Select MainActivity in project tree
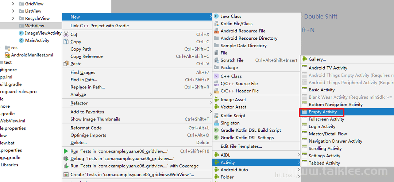The image size is (394, 182). [x=37, y=40]
